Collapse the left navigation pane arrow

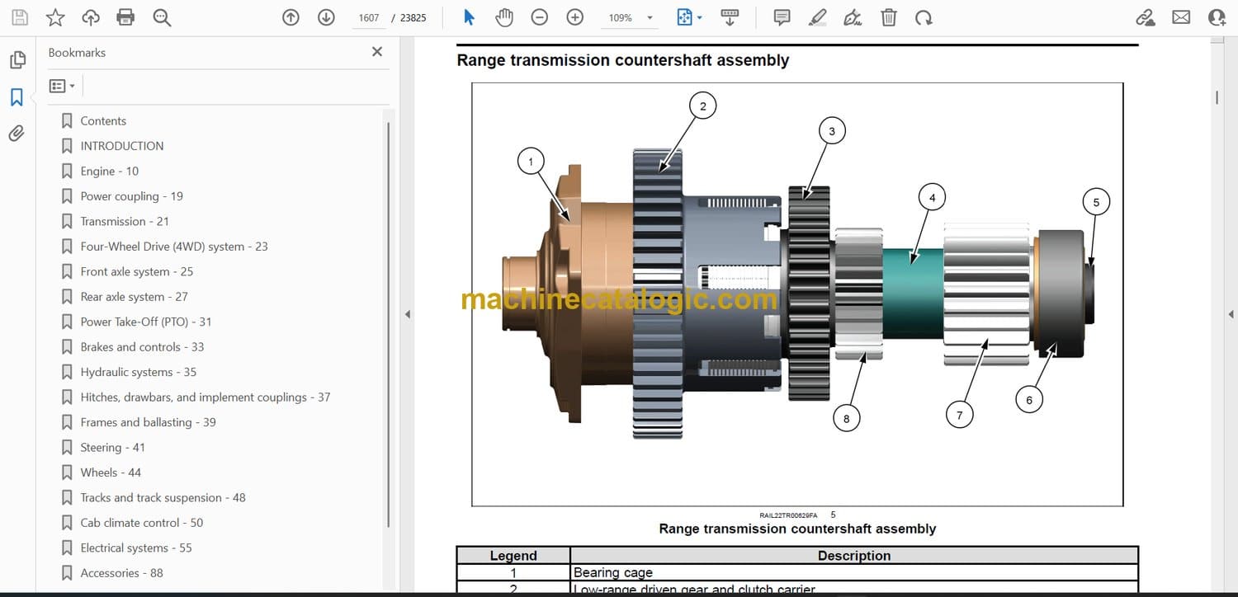(x=406, y=314)
